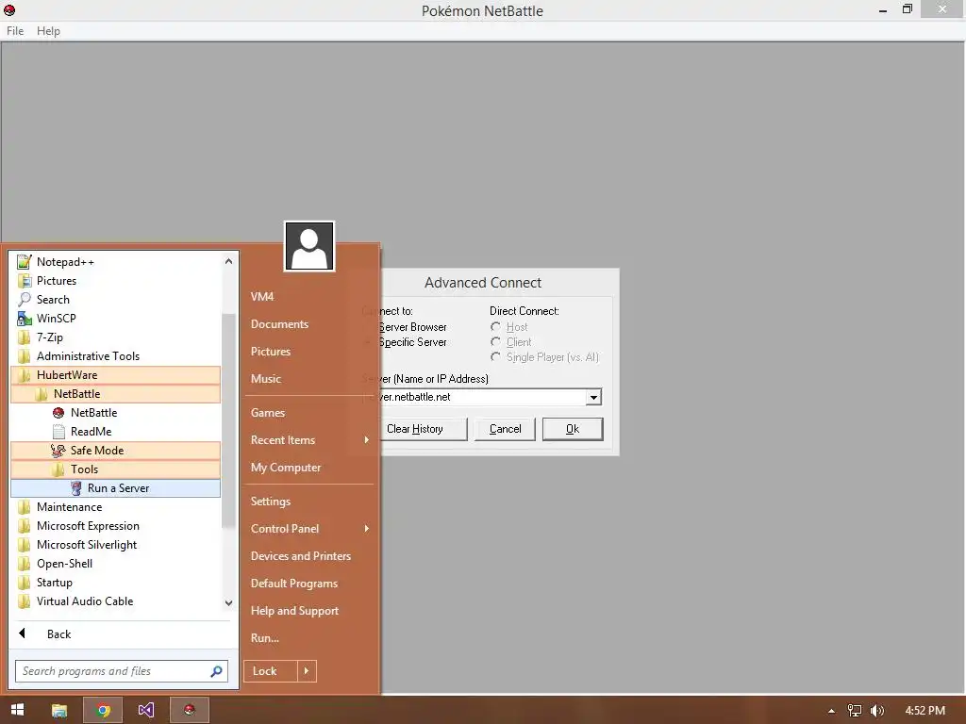Click the NetBattle taskbar icon
966x724 pixels.
click(189, 711)
